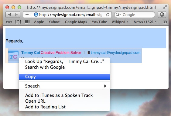Show Reading List via glasses icon

pos(9,22)
